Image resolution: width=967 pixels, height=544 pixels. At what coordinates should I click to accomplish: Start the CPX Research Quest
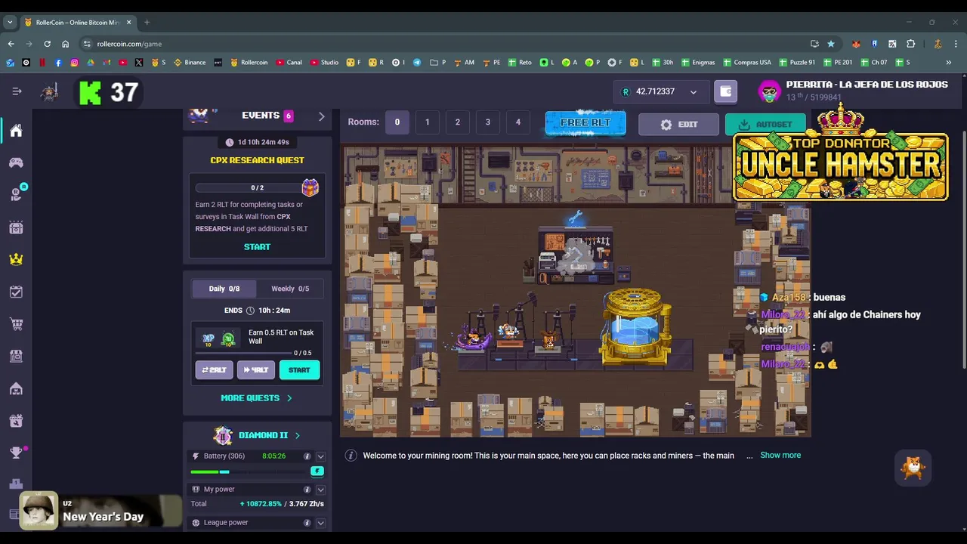[257, 247]
